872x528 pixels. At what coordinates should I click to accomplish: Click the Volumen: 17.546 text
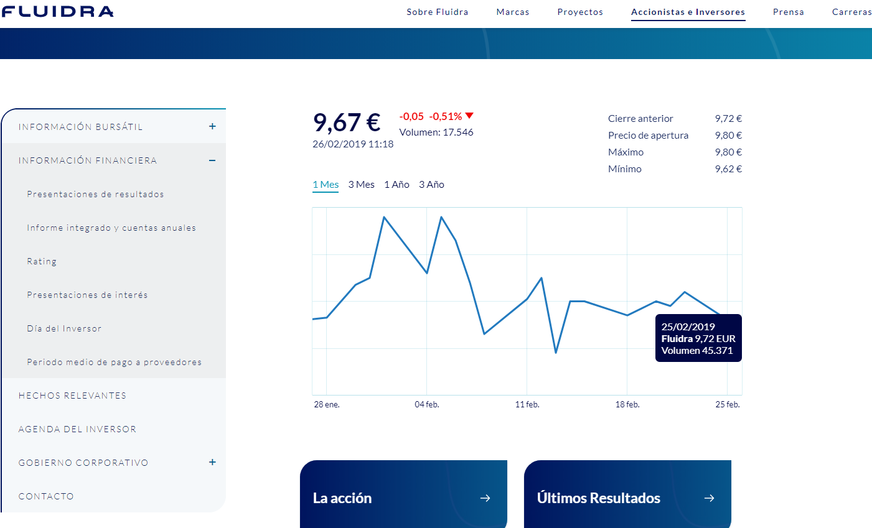(x=436, y=132)
